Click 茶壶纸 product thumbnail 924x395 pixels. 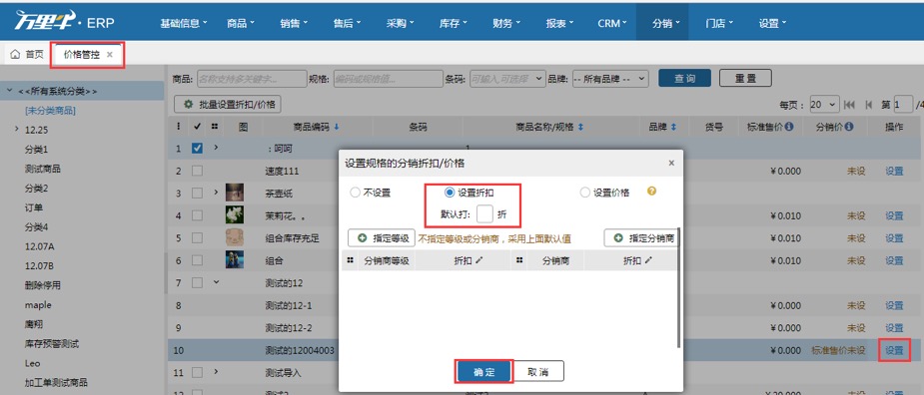[235, 193]
